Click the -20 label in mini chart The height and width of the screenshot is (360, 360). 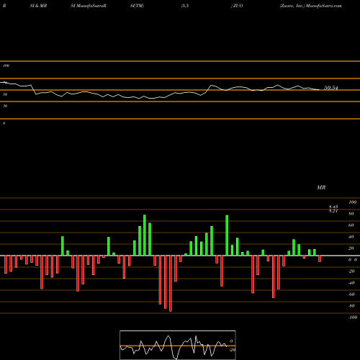[232, 350]
